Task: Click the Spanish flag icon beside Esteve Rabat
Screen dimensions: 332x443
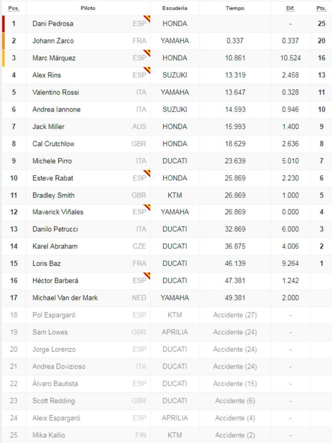Action: [x=147, y=173]
